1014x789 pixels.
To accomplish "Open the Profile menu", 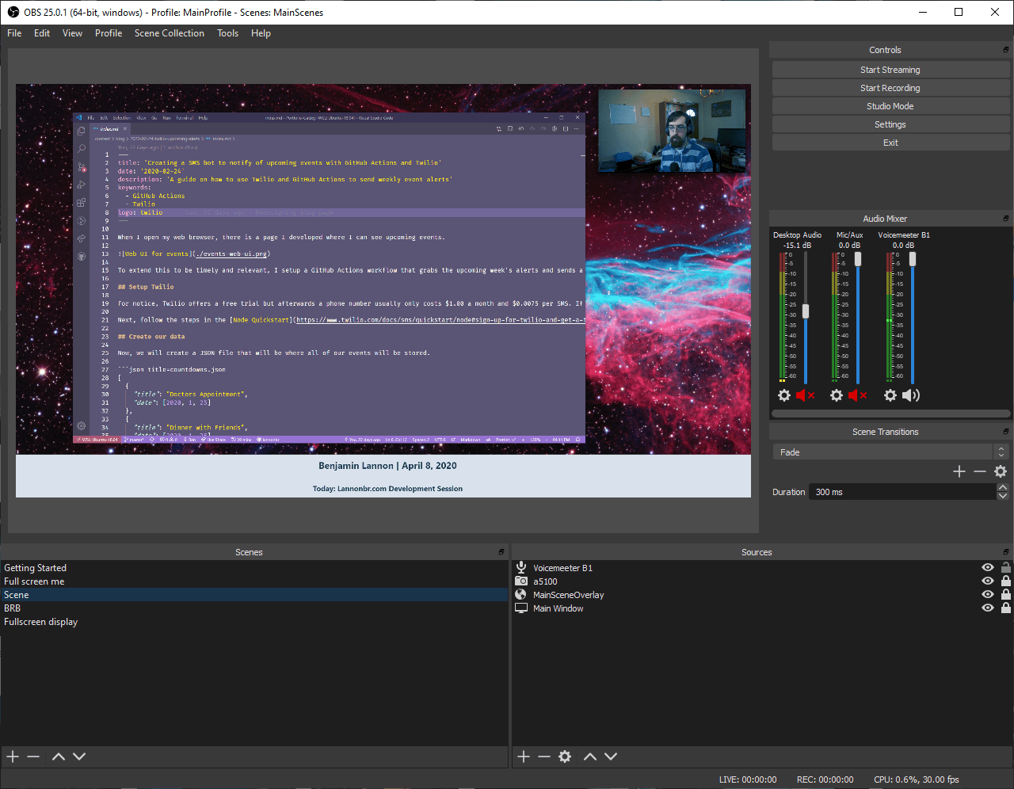I will (x=109, y=33).
